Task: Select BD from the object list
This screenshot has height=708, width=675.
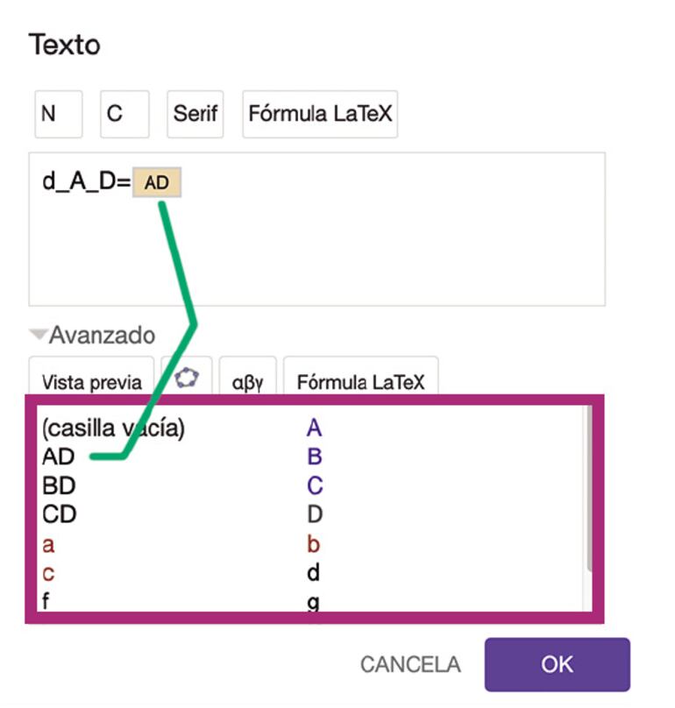Action: pyautogui.click(x=63, y=486)
